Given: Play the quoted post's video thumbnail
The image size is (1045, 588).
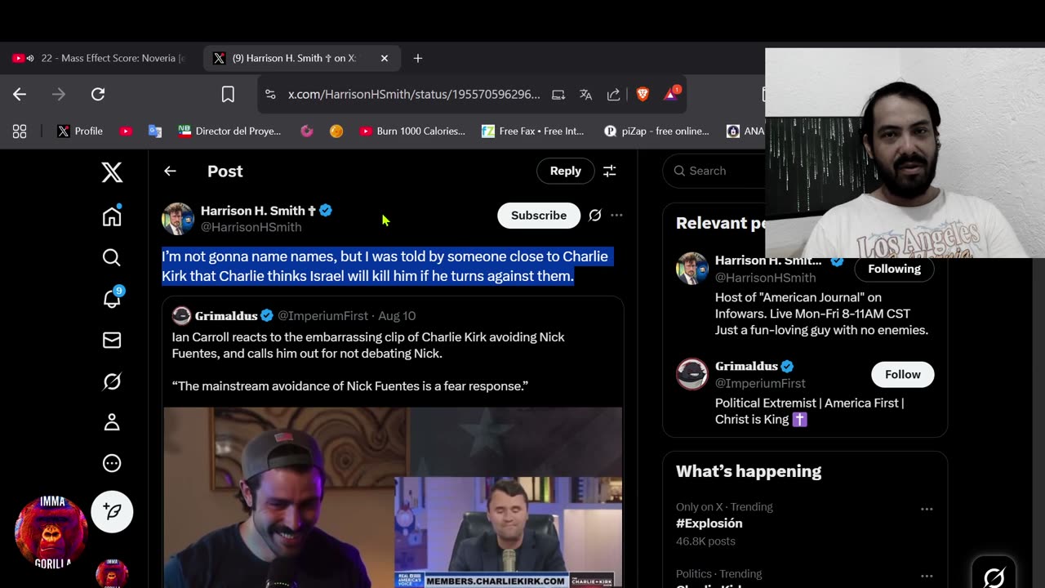Looking at the screenshot, I should pyautogui.click(x=393, y=497).
